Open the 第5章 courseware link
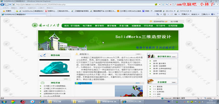Viewport: 219px width, 104px height. pos(160,74)
